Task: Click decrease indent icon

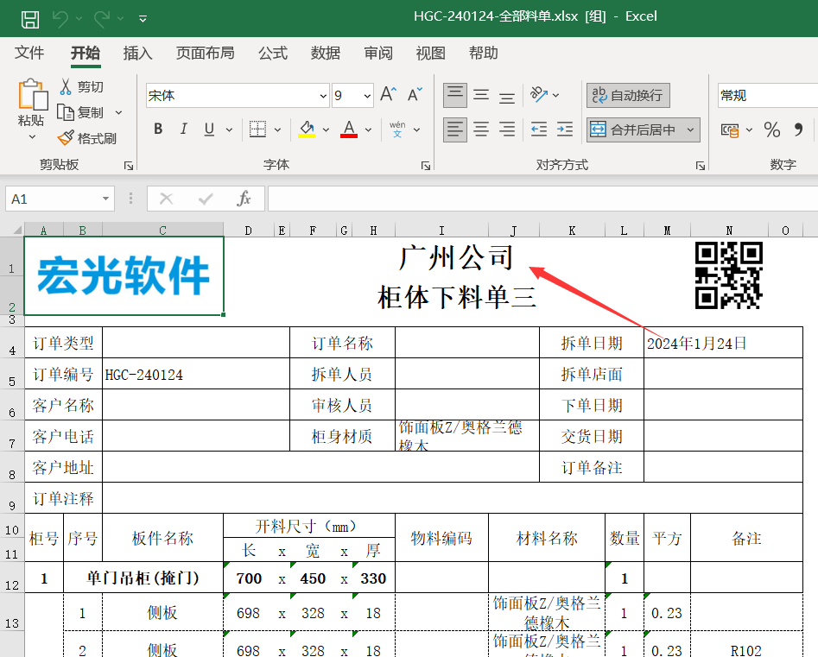Action: point(539,130)
